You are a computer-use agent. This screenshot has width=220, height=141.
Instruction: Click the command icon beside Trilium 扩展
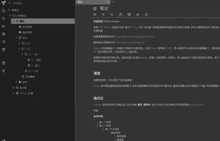[17, 93]
